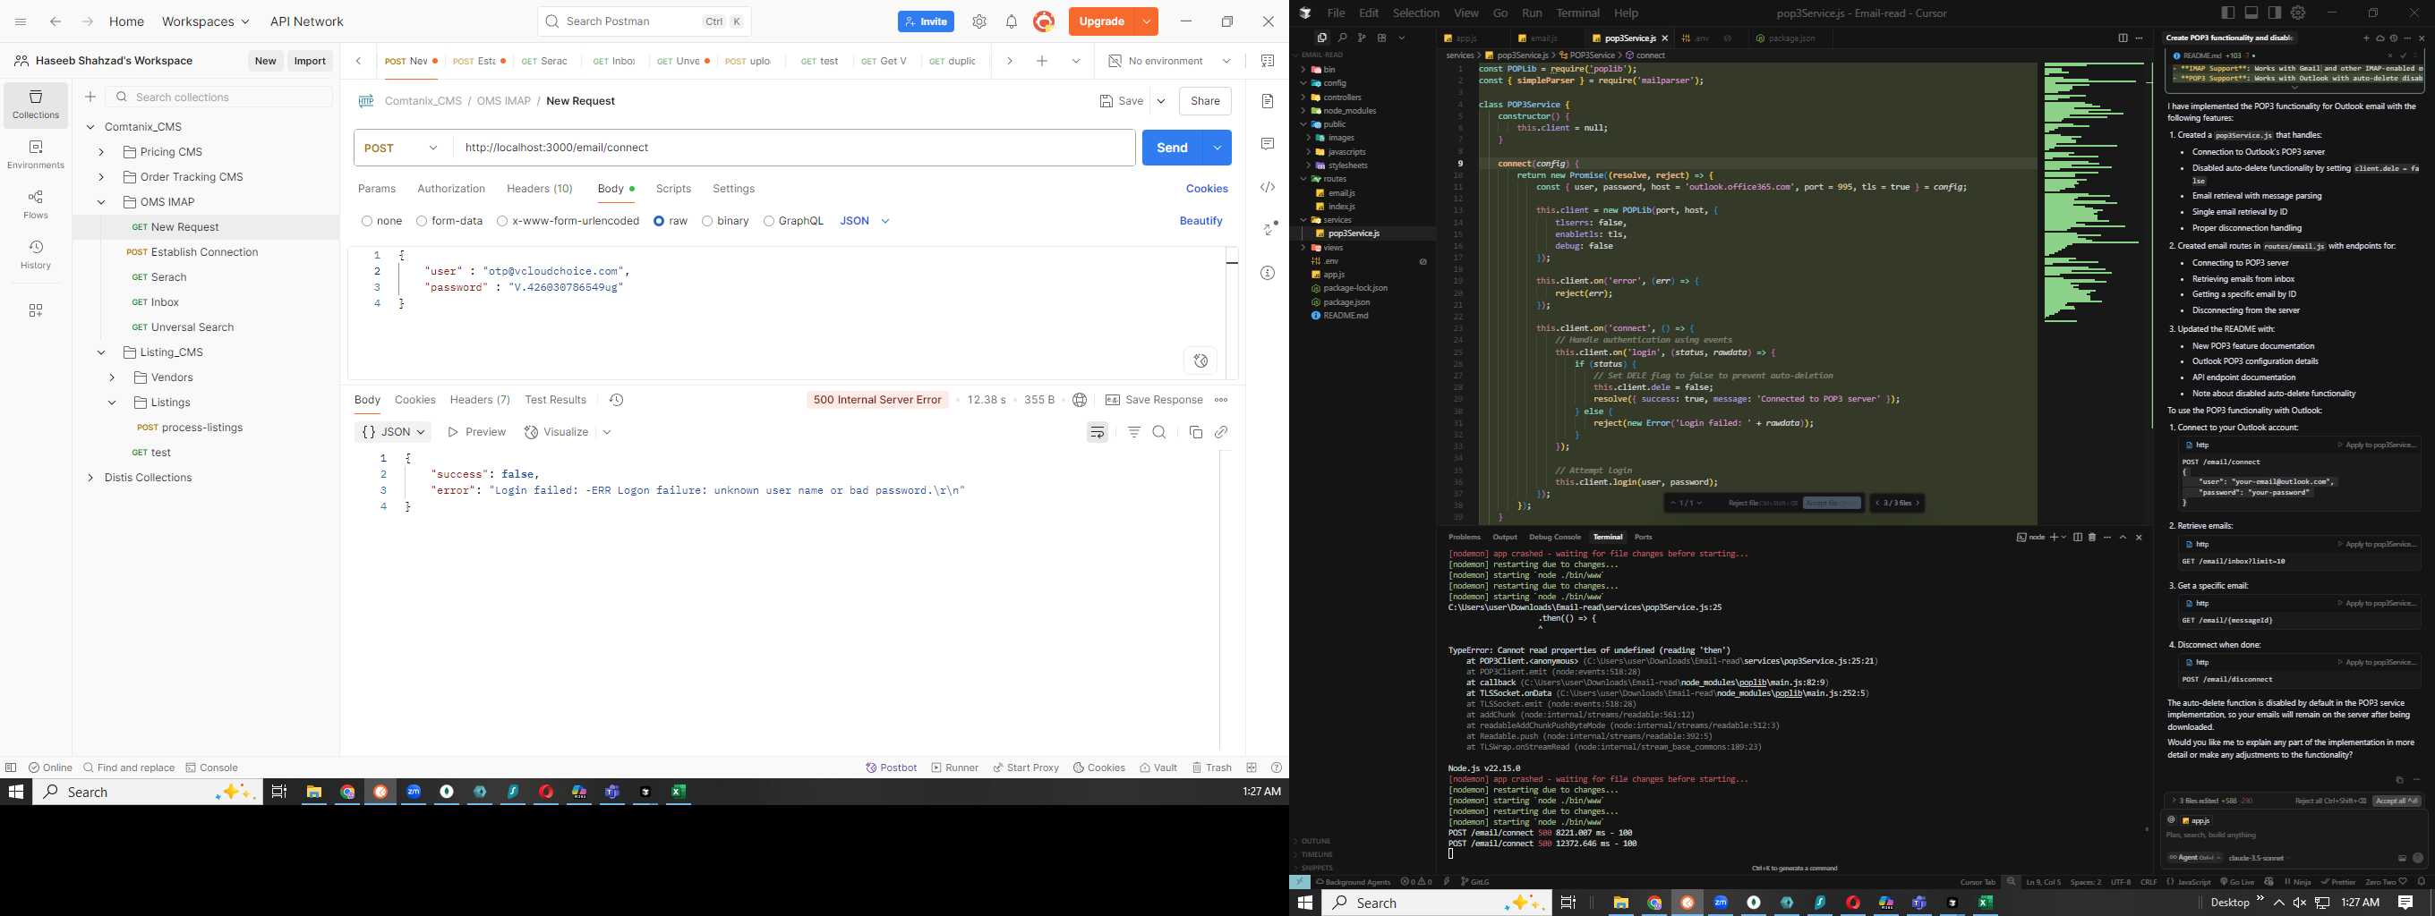Click the Cursor editor minimap

tap(2094, 193)
